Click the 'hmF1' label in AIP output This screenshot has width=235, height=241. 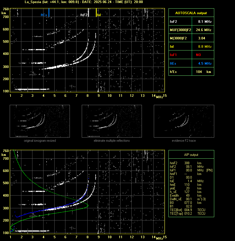[173, 174]
